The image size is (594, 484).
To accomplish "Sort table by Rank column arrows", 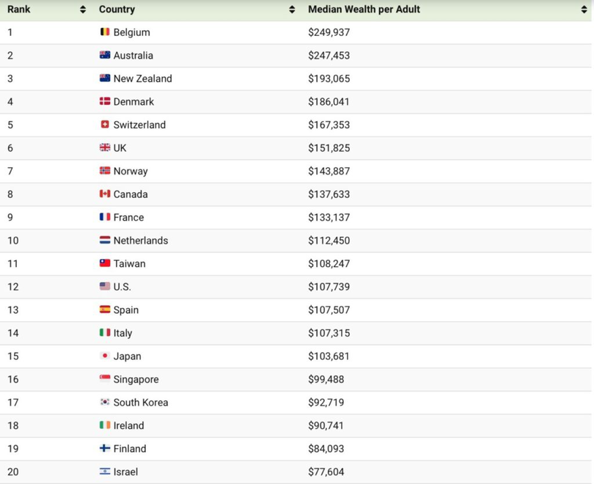I will [83, 10].
